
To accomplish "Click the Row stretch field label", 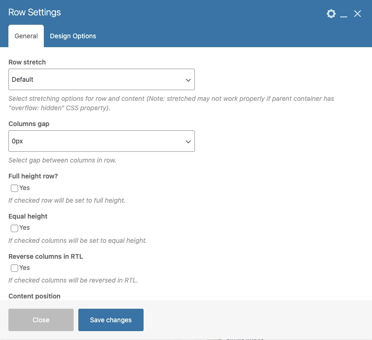I will [x=27, y=62].
